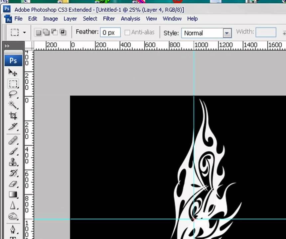This screenshot has width=286, height=239.
Task: Click the Photoshop title bar icon
Action: [7, 9]
